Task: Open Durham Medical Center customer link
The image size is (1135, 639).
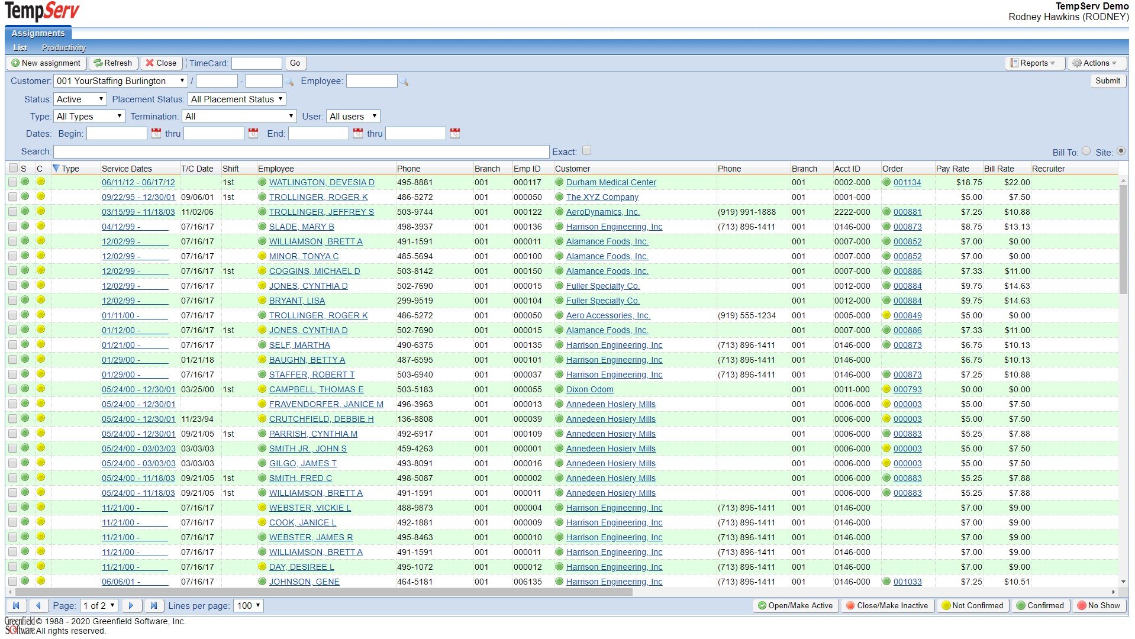Action: tap(611, 183)
